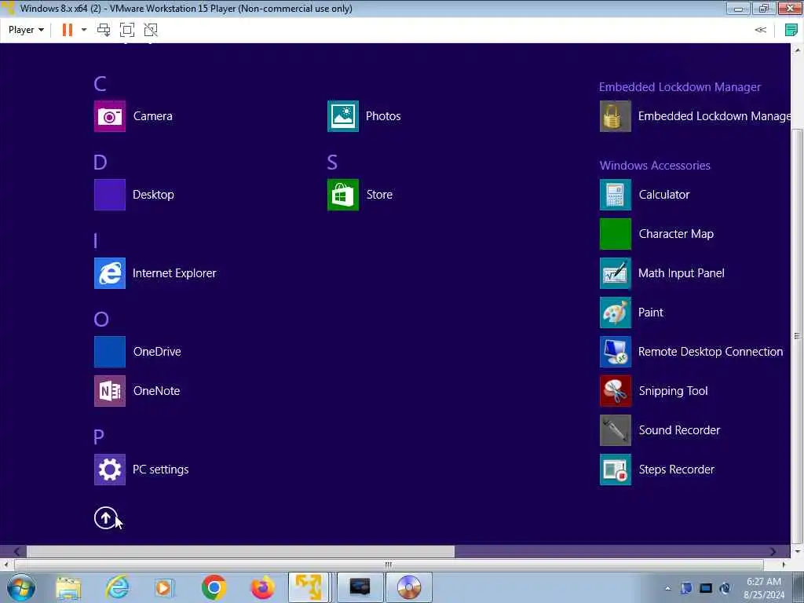Launch Snipping Tool scissors icon
This screenshot has width=804, height=603.
(x=616, y=391)
